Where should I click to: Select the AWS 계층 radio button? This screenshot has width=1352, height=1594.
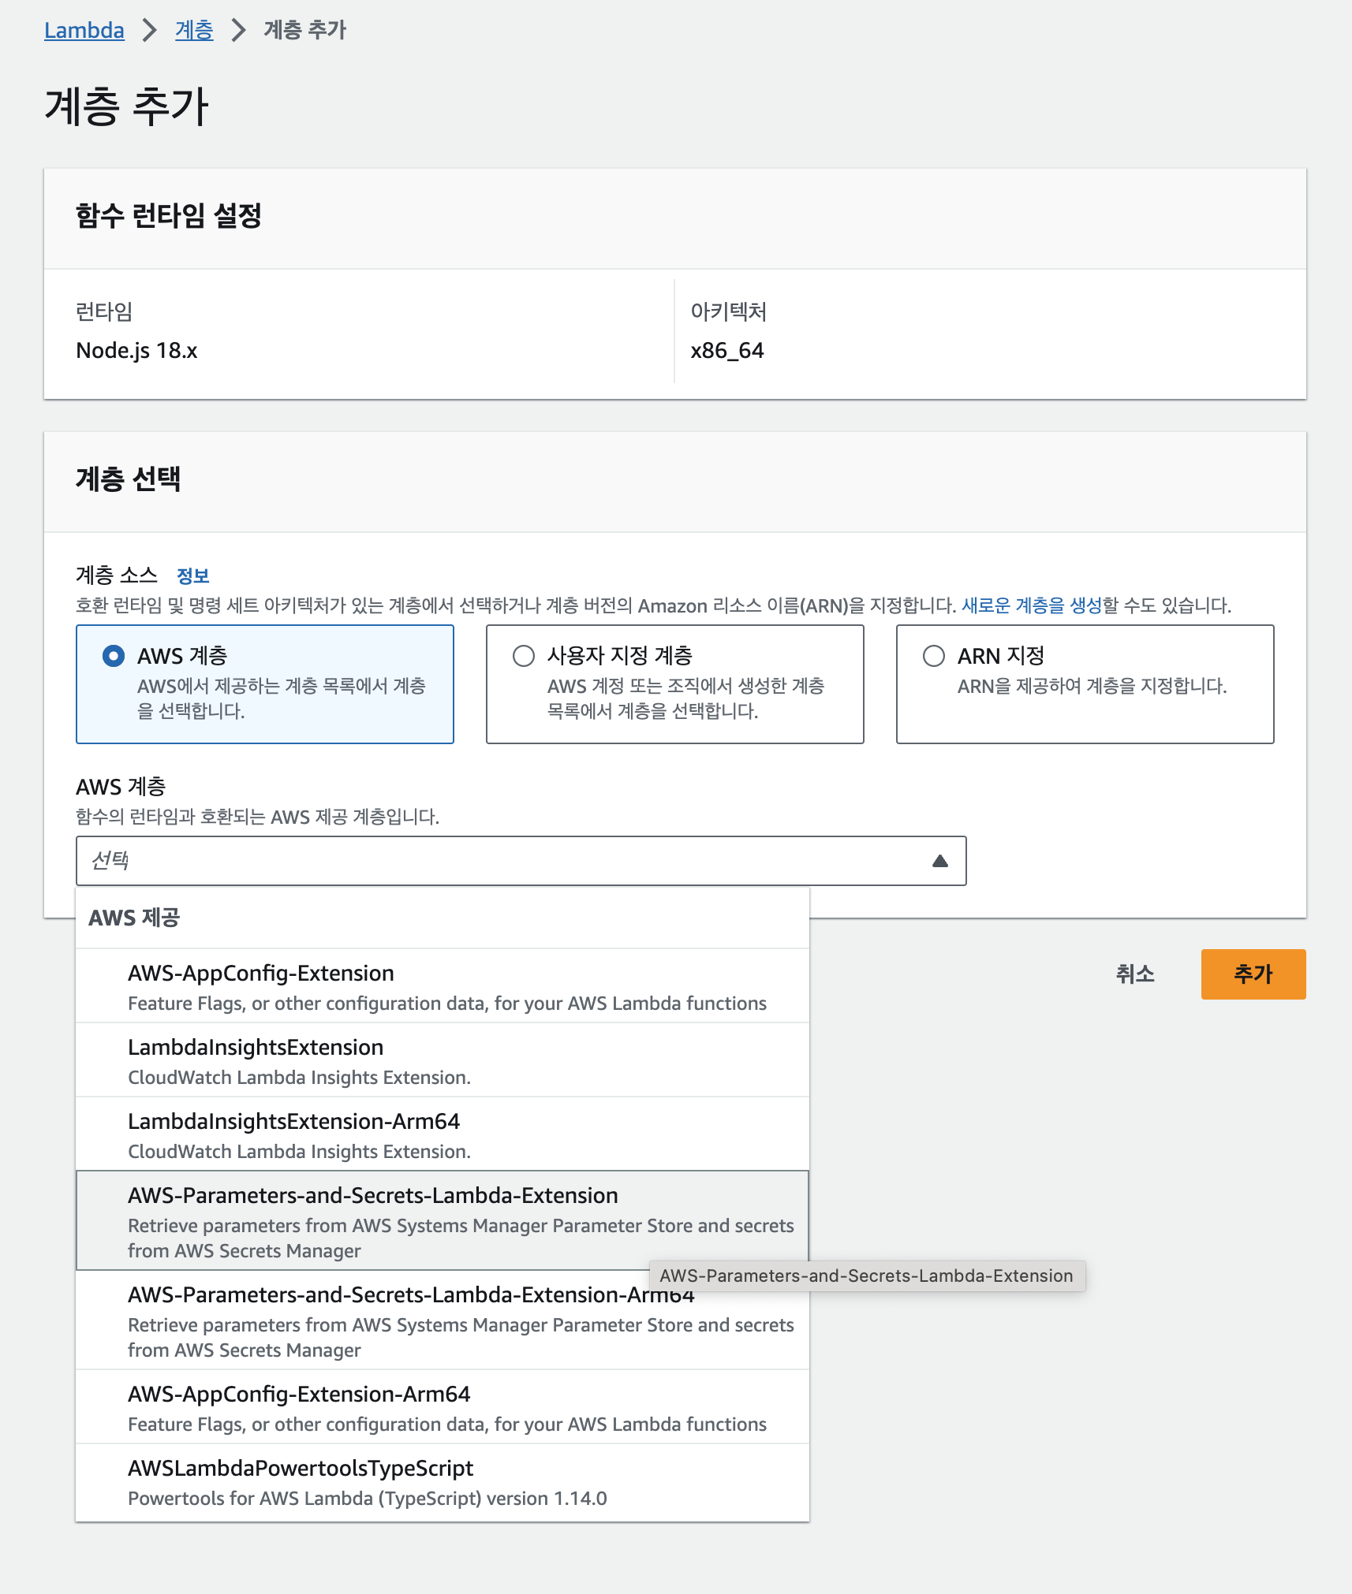(113, 655)
